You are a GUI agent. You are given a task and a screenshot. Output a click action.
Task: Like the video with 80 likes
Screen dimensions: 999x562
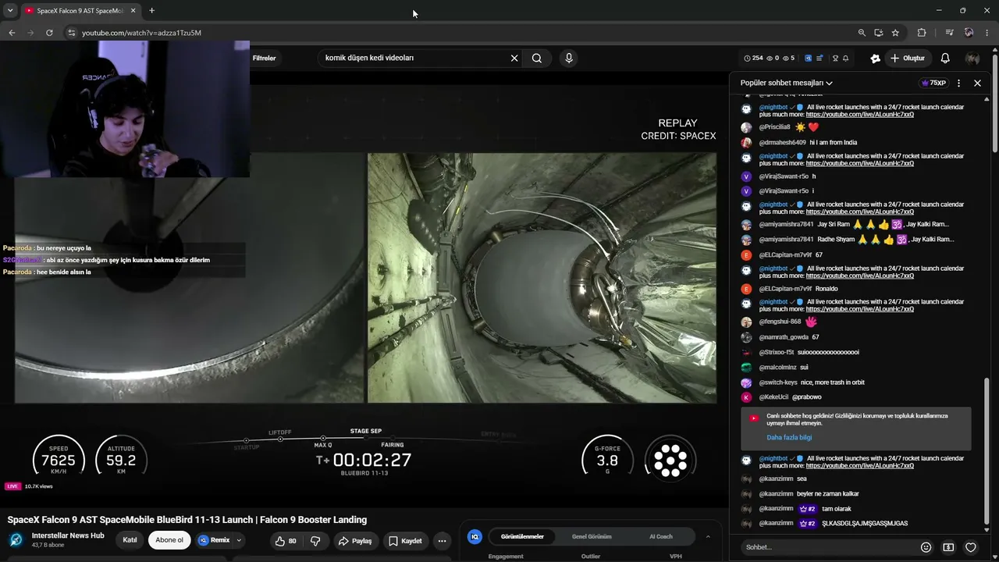[x=286, y=541]
